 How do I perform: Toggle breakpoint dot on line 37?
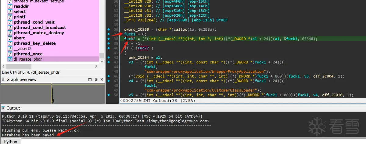[x=109, y=34]
